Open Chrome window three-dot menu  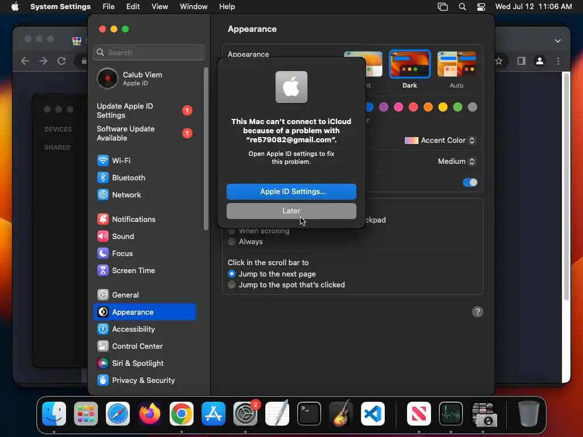pos(558,61)
